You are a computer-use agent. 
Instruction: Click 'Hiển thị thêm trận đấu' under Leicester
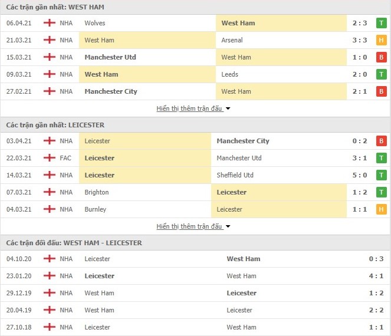(189, 226)
